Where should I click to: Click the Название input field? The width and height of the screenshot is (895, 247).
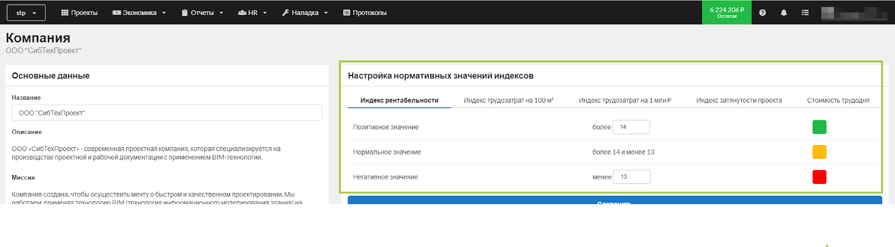(x=167, y=113)
